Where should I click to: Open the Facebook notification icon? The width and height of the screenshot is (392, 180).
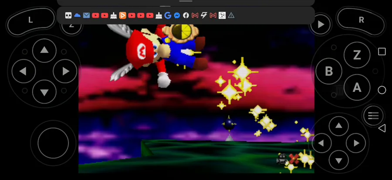coord(186,16)
